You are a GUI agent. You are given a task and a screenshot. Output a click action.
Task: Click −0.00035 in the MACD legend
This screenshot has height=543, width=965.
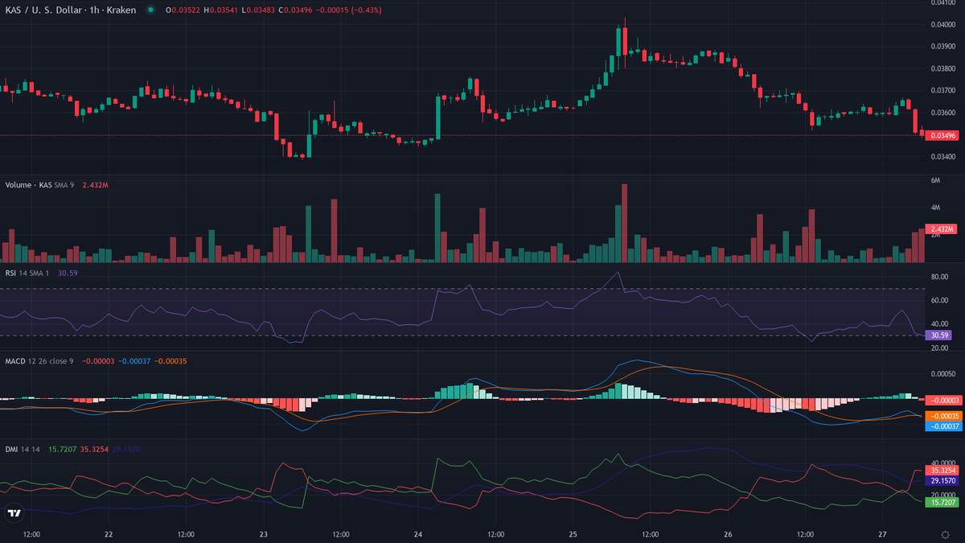pyautogui.click(x=170, y=360)
